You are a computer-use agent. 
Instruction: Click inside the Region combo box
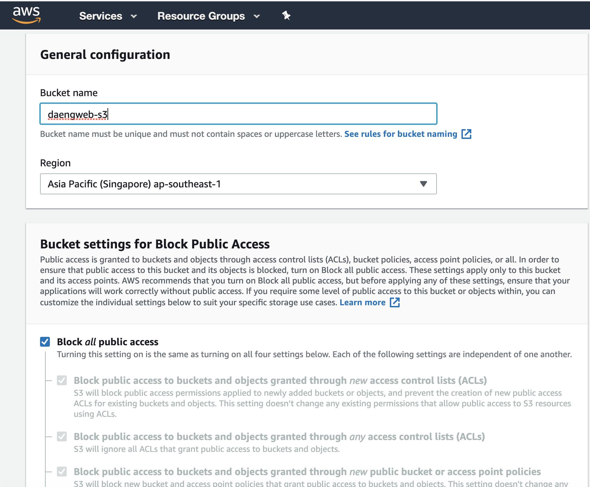point(211,184)
